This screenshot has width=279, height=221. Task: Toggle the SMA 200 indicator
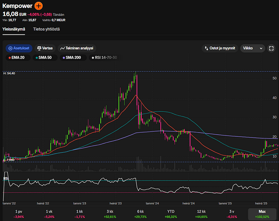(74, 58)
